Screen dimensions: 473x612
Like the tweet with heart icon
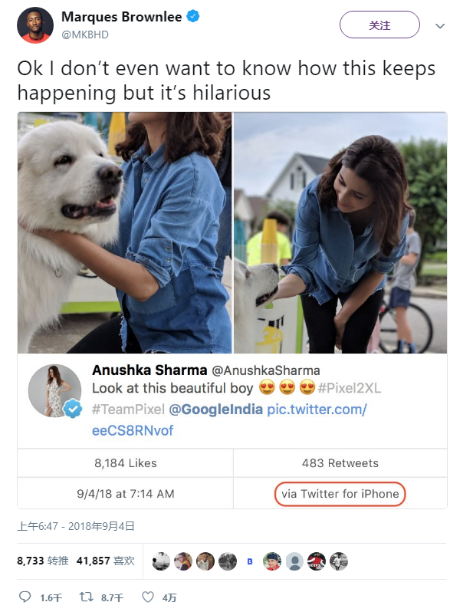149,597
